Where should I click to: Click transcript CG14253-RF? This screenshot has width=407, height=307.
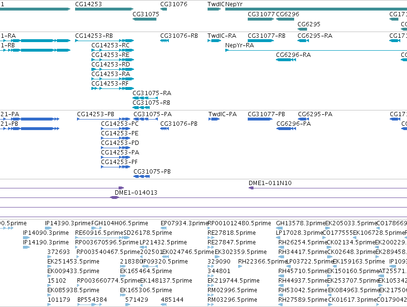110,84
